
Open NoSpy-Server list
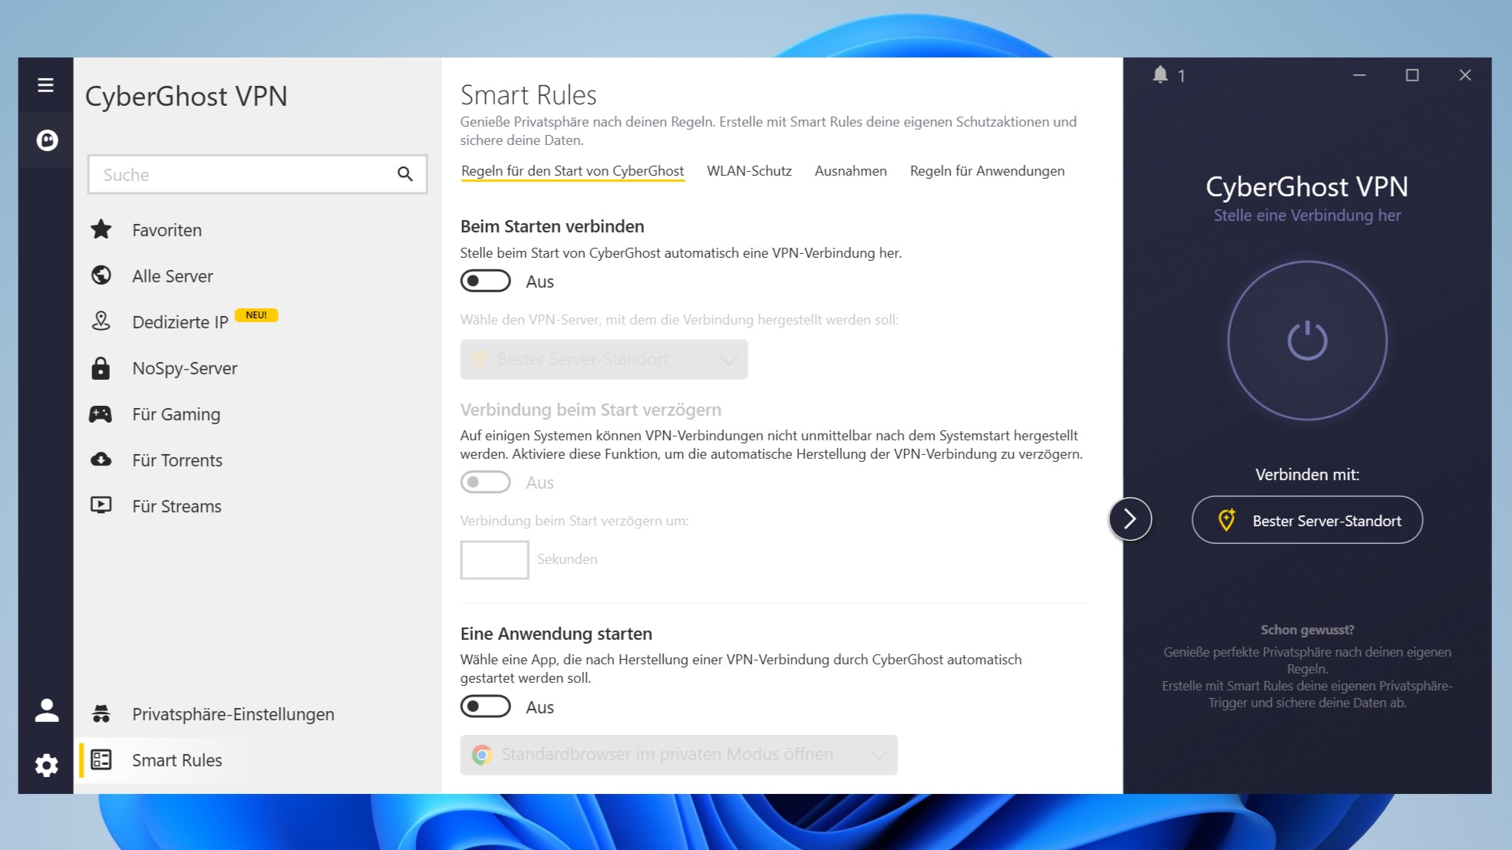[x=257, y=367]
